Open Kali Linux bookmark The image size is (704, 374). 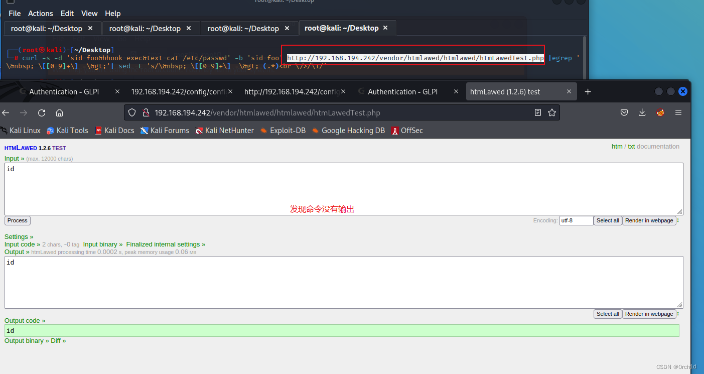(20, 130)
